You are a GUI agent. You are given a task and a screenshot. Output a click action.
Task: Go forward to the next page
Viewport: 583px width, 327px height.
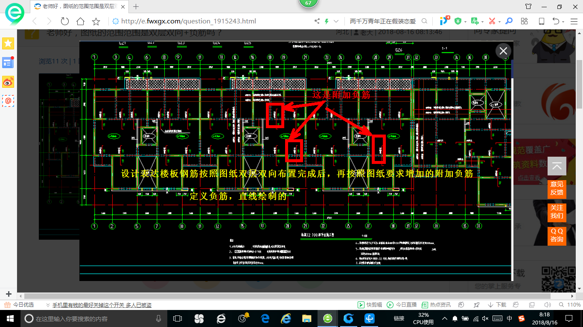point(49,21)
